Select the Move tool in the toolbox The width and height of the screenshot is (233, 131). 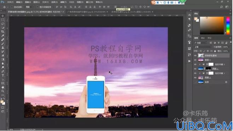coord(3,16)
